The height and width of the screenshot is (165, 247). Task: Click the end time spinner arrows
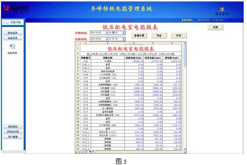pyautogui.click(x=123, y=39)
